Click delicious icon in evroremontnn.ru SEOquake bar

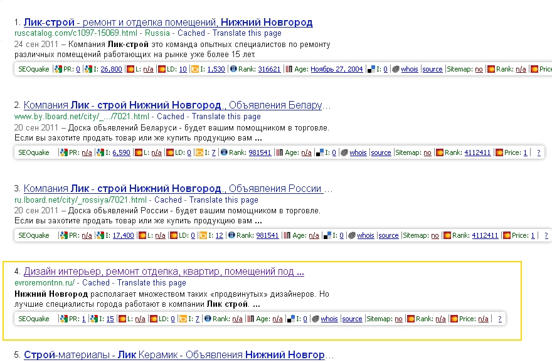291,319
